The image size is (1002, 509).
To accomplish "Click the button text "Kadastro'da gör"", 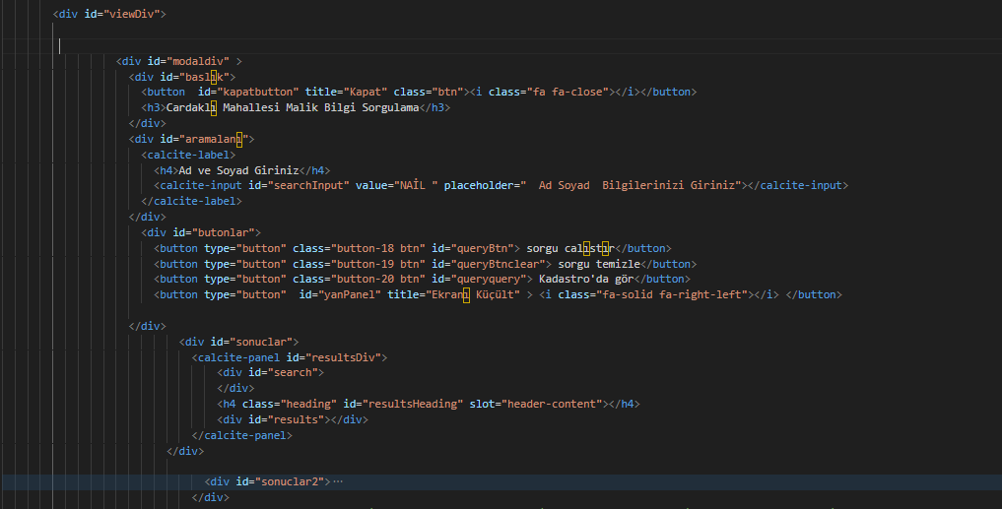I will pyautogui.click(x=584, y=279).
